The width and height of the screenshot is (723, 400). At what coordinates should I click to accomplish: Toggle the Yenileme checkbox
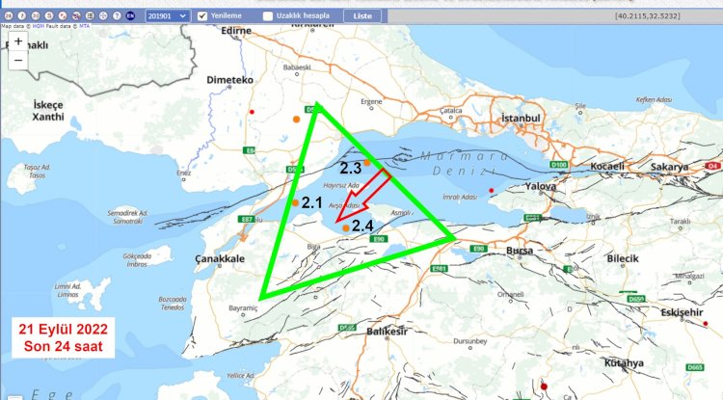coord(202,16)
